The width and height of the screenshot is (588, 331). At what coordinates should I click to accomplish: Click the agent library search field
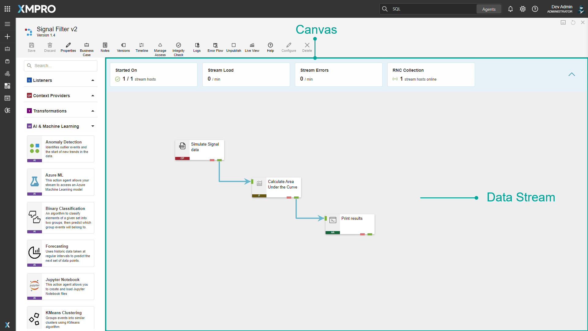[x=60, y=66]
